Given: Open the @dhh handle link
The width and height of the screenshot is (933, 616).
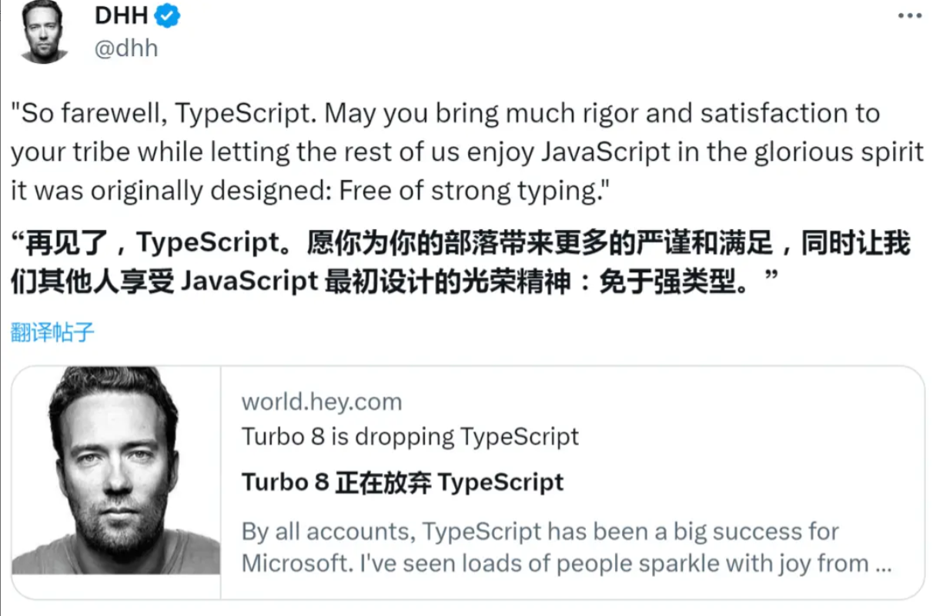Looking at the screenshot, I should (125, 48).
